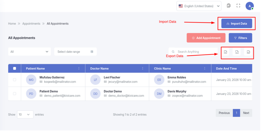This screenshot has height=131, width=261.
Task: Go to Home breadcrumb
Action: [12, 24]
